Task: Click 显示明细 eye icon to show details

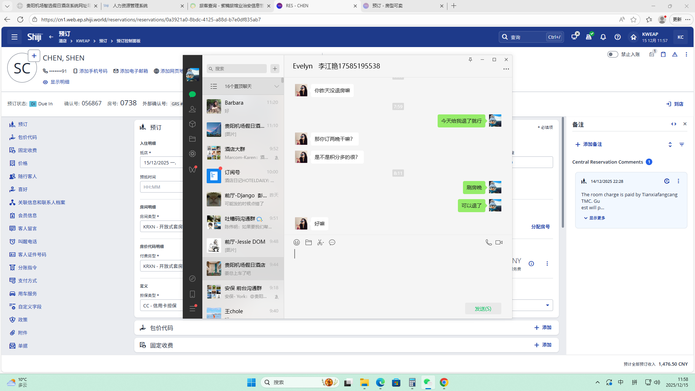Action: point(45,82)
